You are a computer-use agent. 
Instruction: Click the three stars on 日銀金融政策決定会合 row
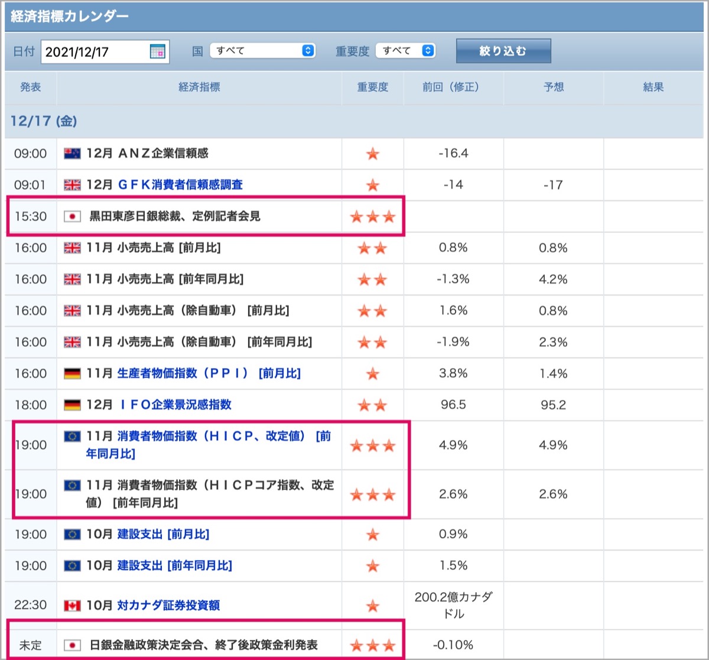pos(373,645)
